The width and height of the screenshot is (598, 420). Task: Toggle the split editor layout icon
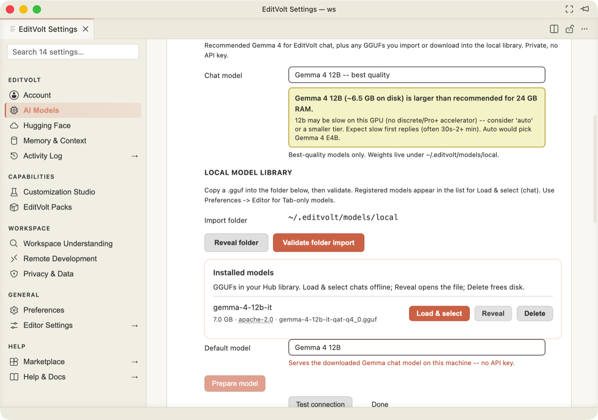(x=554, y=29)
